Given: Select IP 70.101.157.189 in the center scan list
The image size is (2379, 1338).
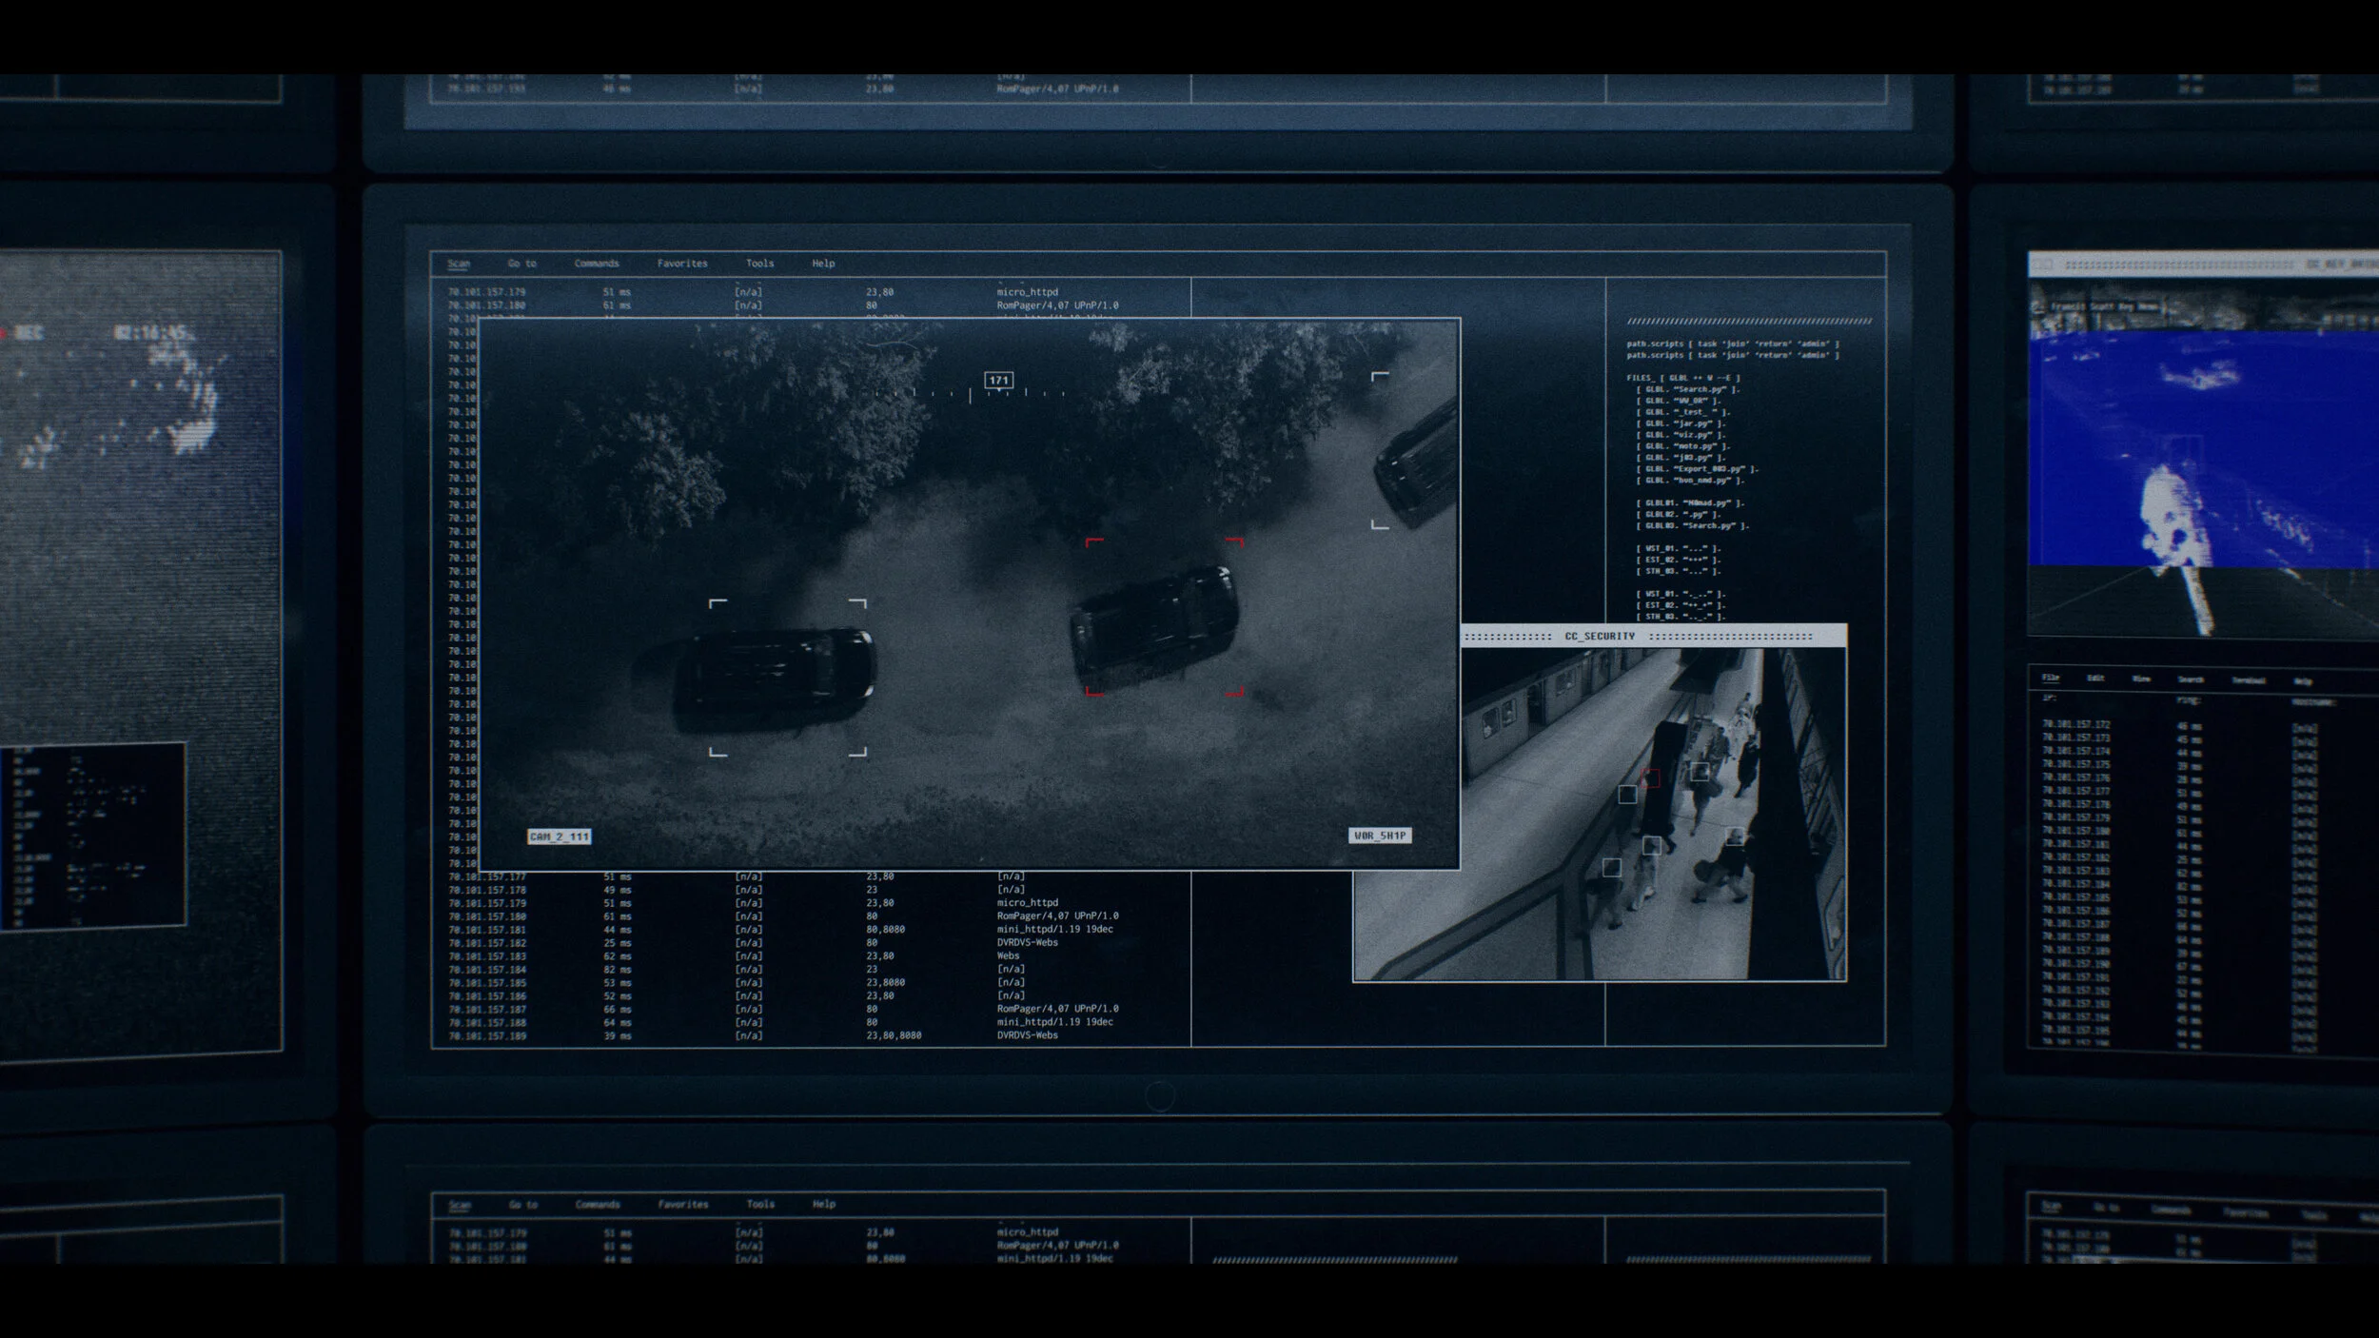Looking at the screenshot, I should pos(486,1036).
